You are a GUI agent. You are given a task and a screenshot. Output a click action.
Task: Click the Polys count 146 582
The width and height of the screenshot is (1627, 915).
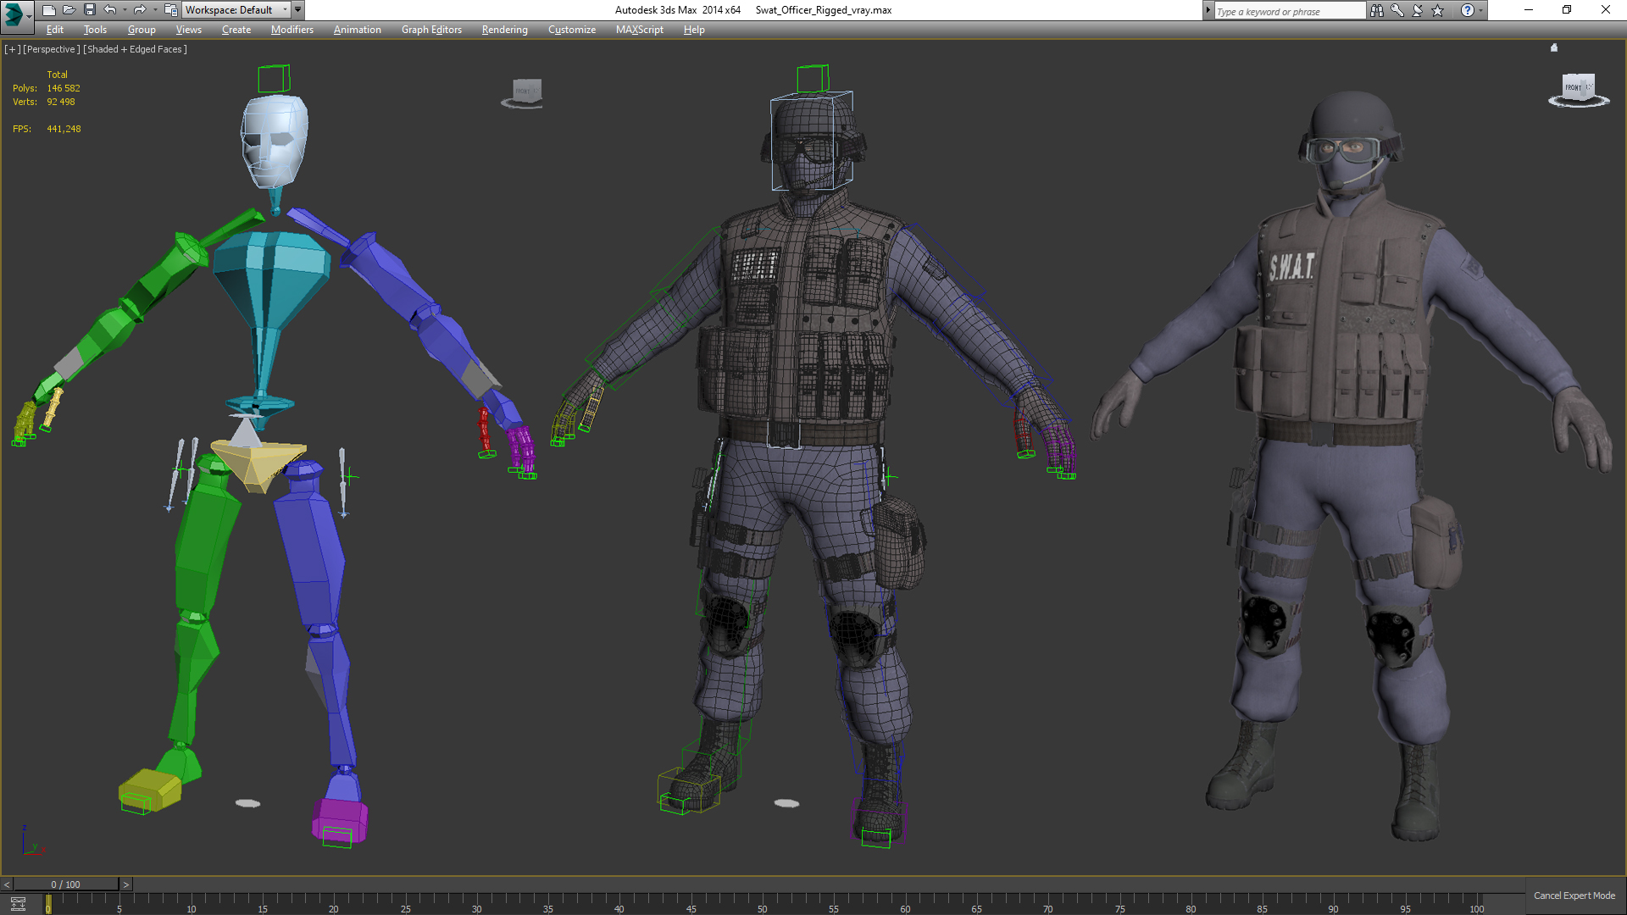(x=64, y=88)
